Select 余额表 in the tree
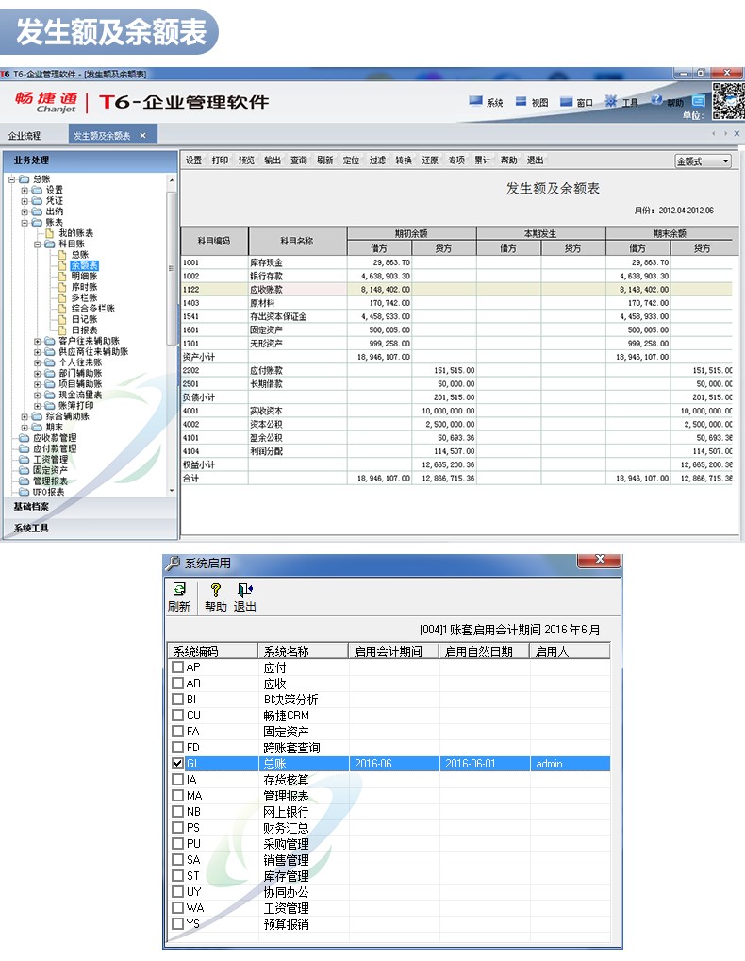Image resolution: width=745 pixels, height=961 pixels. (84, 265)
